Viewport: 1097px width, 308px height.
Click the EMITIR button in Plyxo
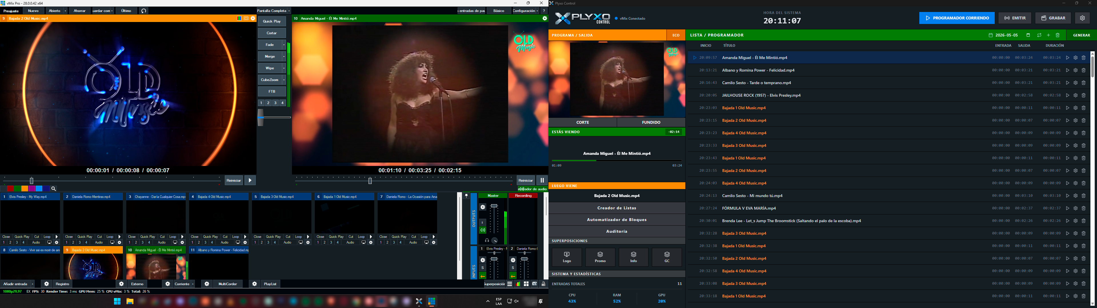(x=1015, y=18)
